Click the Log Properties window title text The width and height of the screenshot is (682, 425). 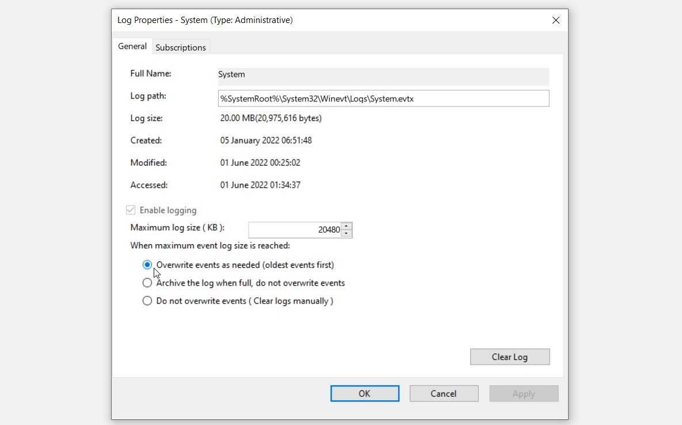click(205, 20)
